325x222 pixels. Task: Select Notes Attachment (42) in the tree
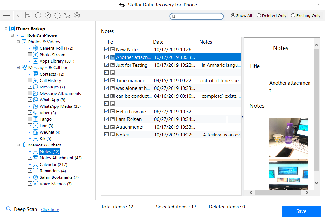tap(60, 158)
